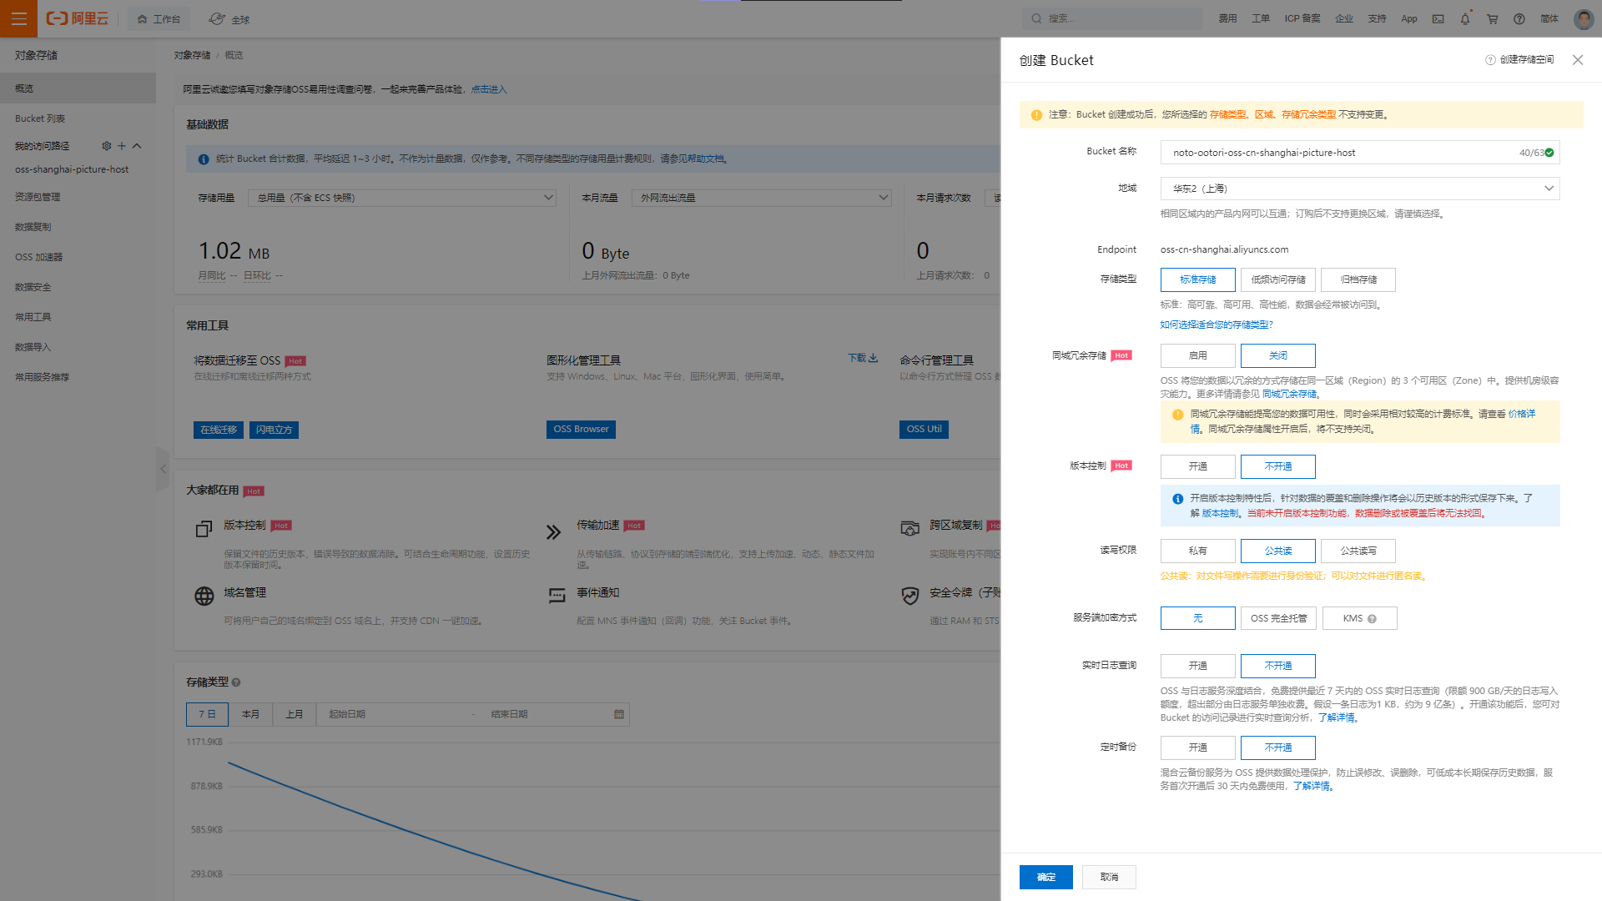Click the OSS Util button
The height and width of the screenshot is (901, 1602).
tap(924, 430)
